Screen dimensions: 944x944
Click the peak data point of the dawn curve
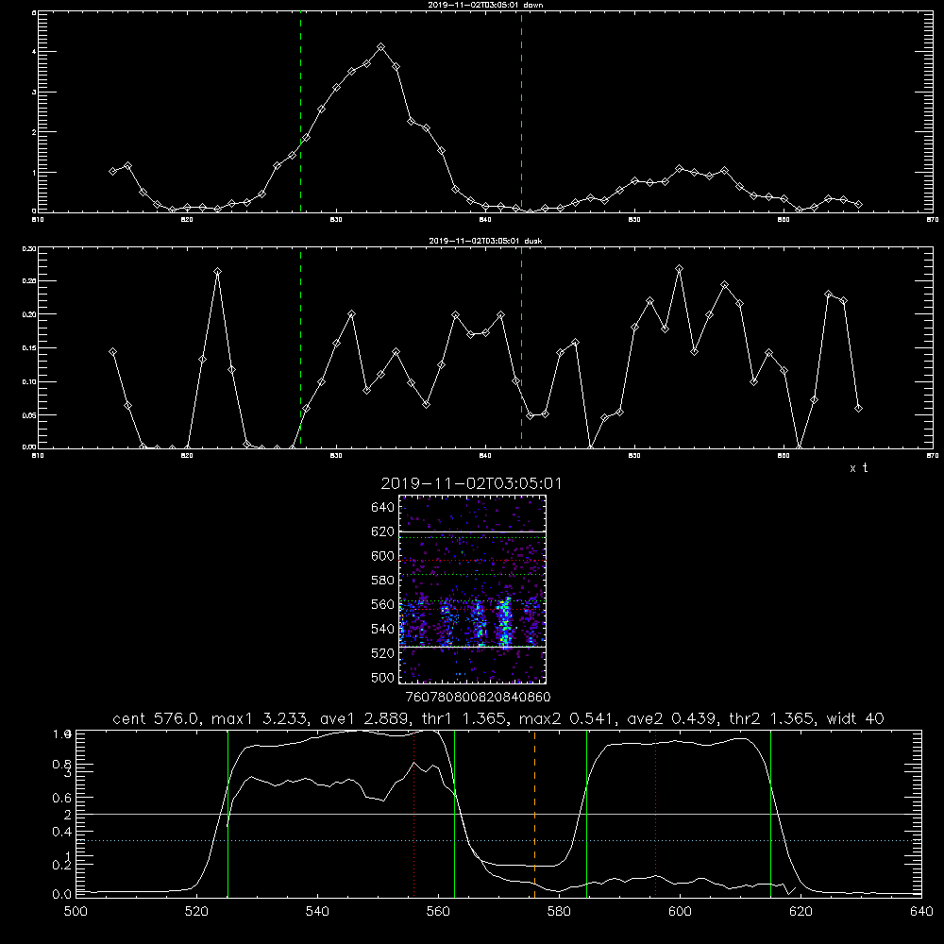pyautogui.click(x=380, y=47)
